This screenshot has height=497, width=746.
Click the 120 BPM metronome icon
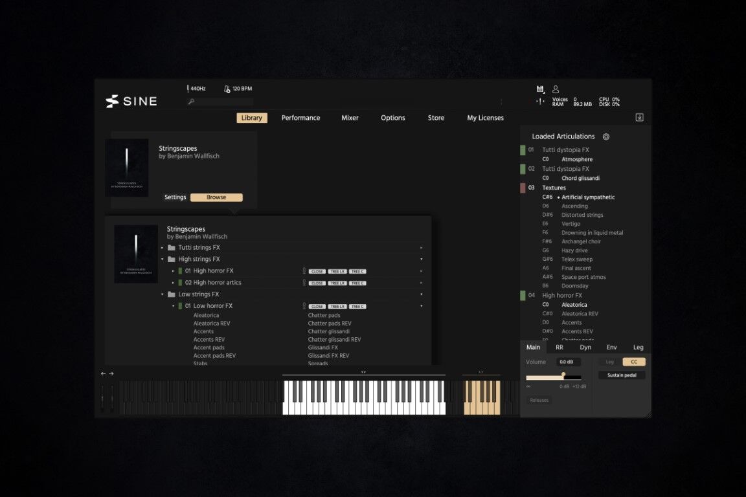[227, 89]
